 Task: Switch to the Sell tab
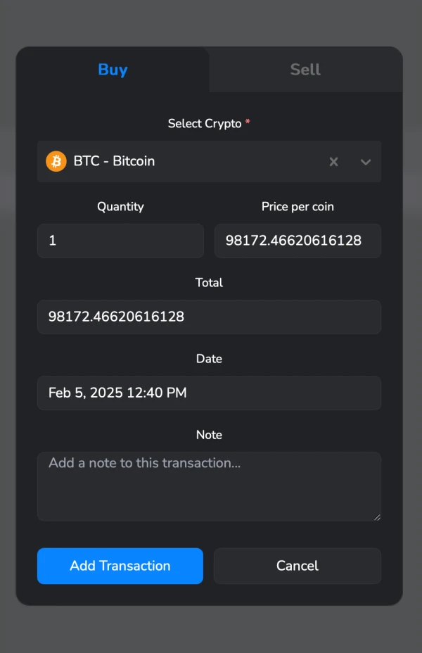[x=305, y=70]
